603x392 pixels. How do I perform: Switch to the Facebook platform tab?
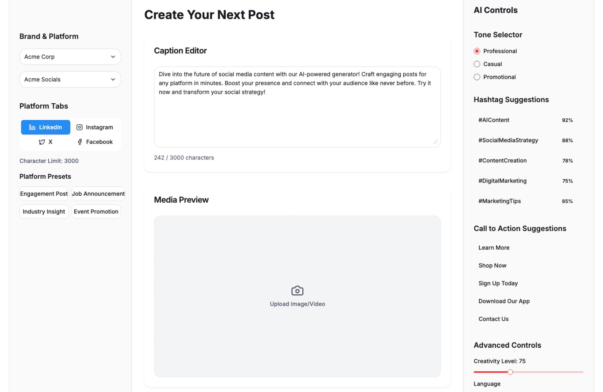coord(95,142)
